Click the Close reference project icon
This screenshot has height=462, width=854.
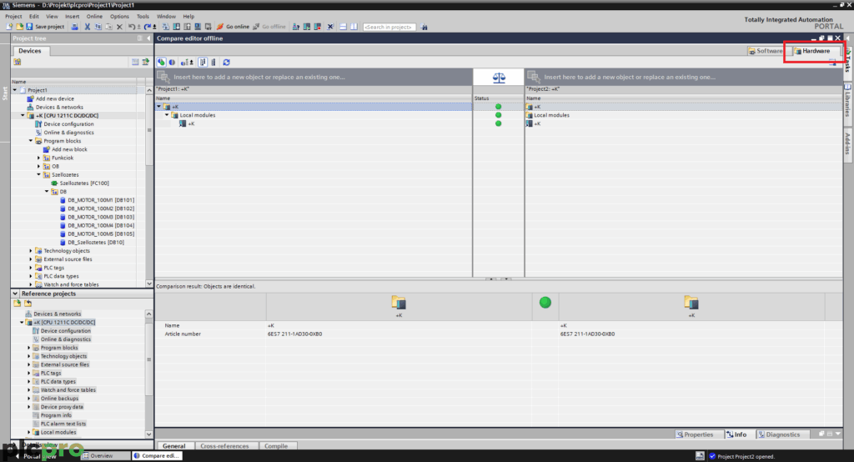(28, 304)
